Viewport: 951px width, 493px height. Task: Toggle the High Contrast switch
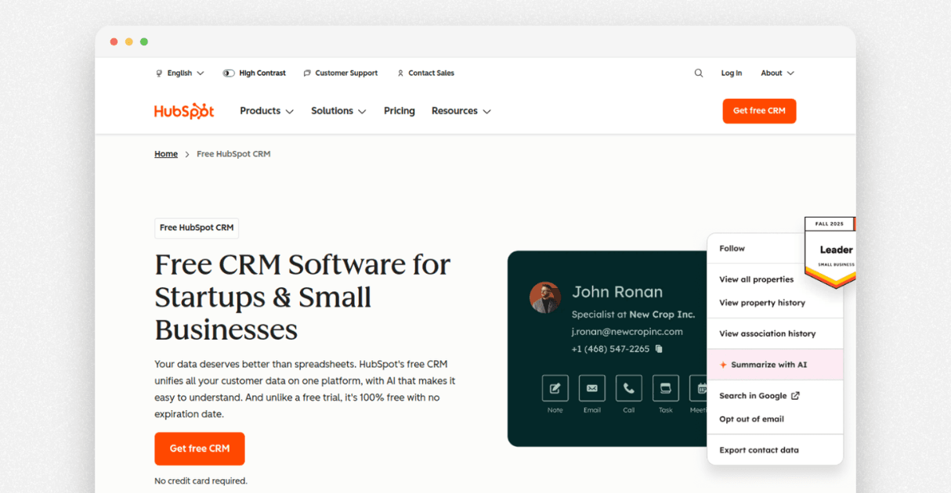(229, 73)
